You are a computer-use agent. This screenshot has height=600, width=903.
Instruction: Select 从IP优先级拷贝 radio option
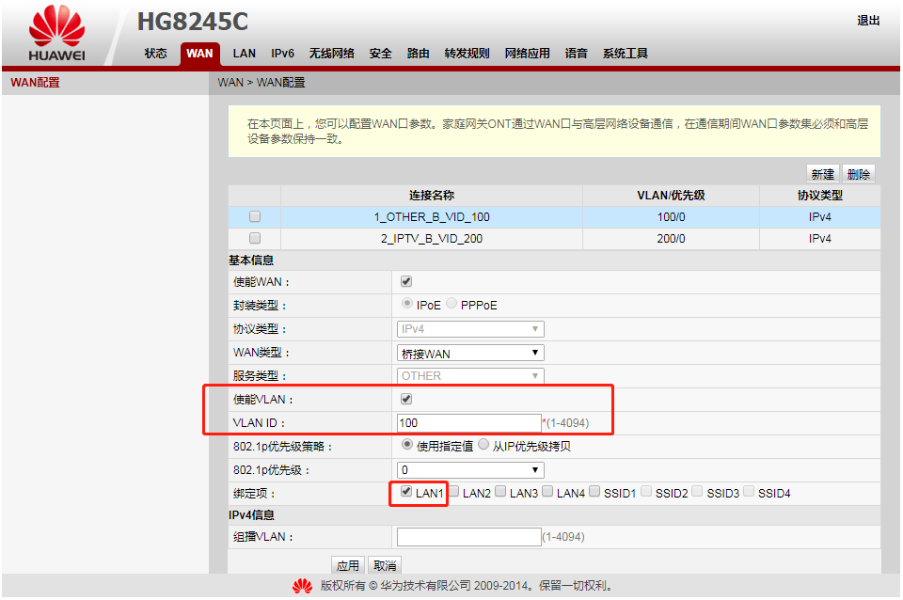coord(483,446)
